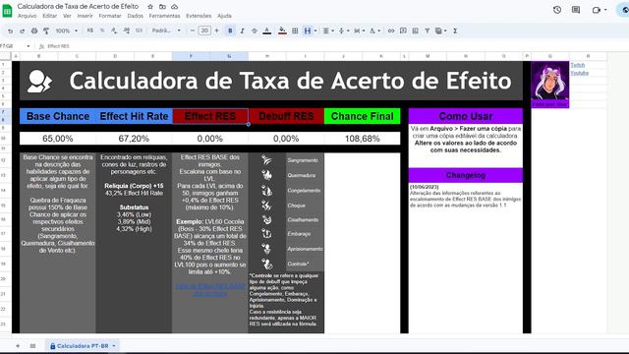Screen dimensions: 629x354
Task: Open the Ajuda menu
Action: pyautogui.click(x=224, y=16)
